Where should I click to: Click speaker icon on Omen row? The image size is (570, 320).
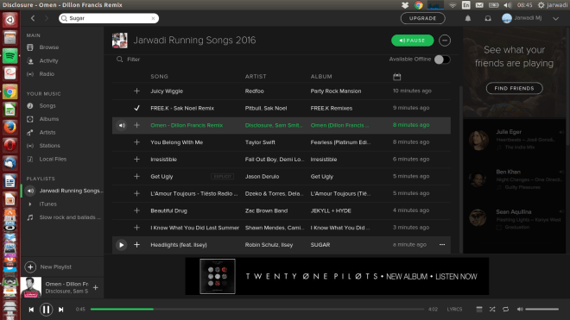122,125
